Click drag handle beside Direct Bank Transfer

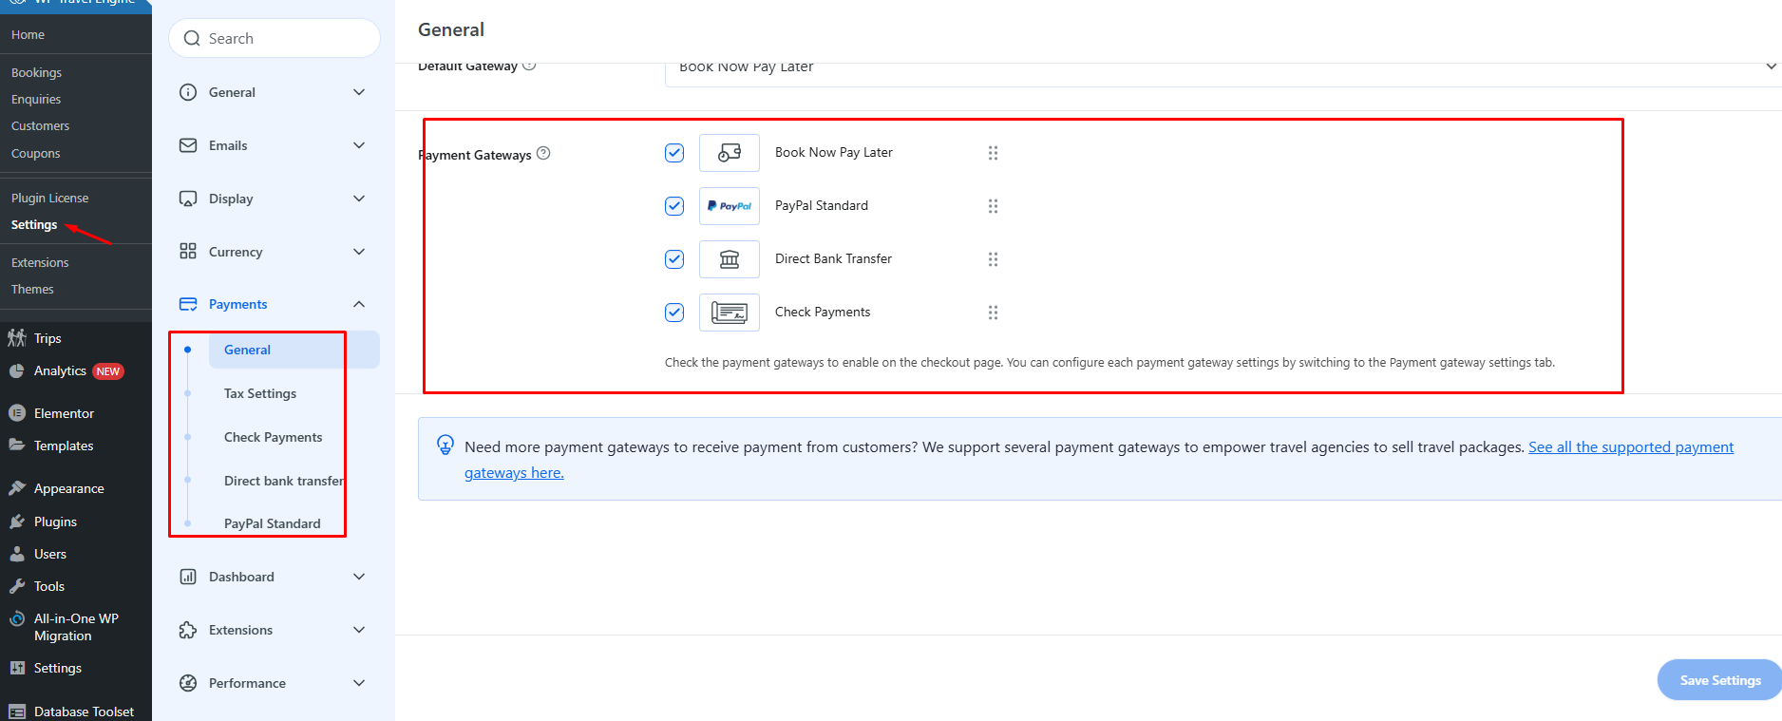993,259
